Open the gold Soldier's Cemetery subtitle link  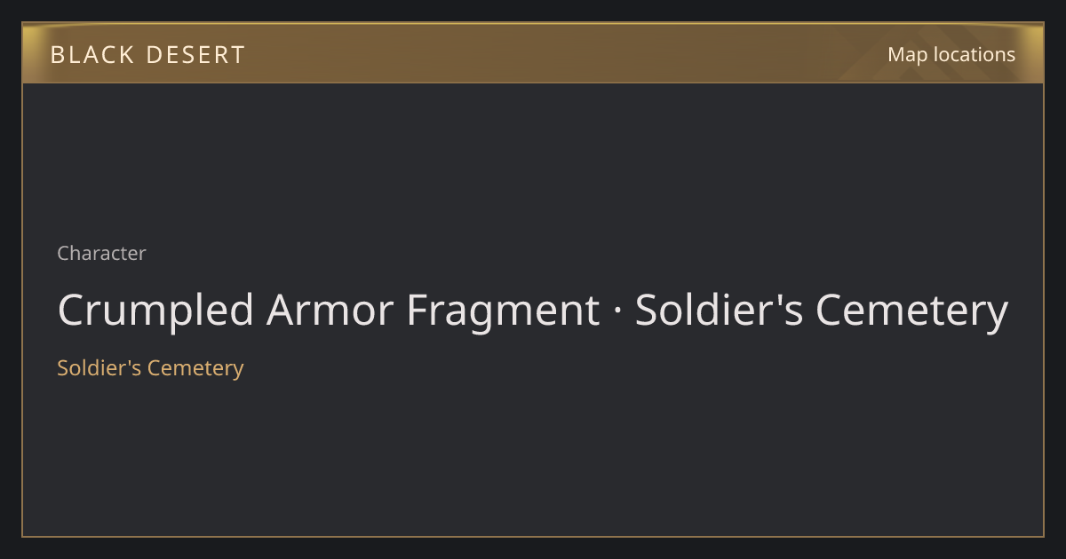(x=150, y=367)
